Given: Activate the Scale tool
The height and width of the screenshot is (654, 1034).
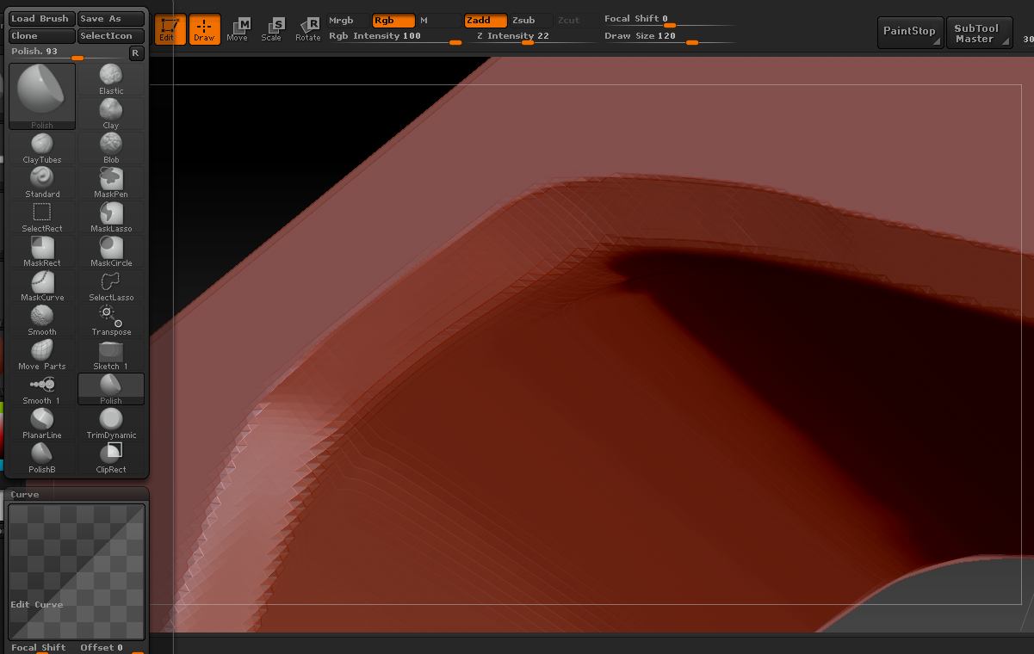Looking at the screenshot, I should (x=272, y=28).
